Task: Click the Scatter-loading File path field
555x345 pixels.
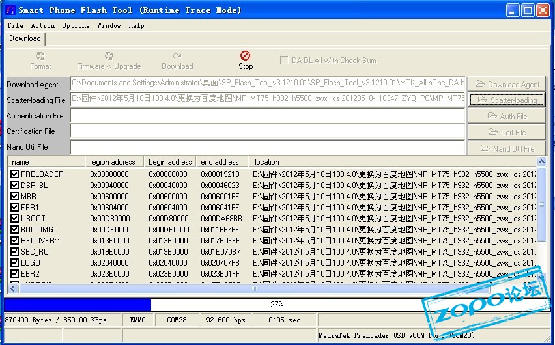Action: [268, 99]
